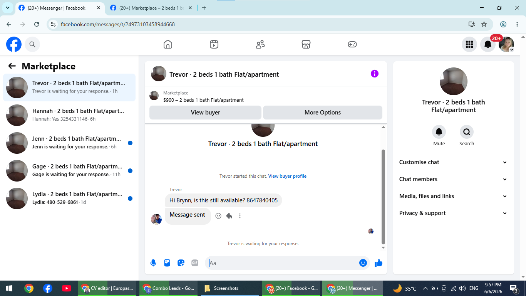Open the Facebook search magnifier
Viewport: 526px width, 296px height.
coord(32,44)
